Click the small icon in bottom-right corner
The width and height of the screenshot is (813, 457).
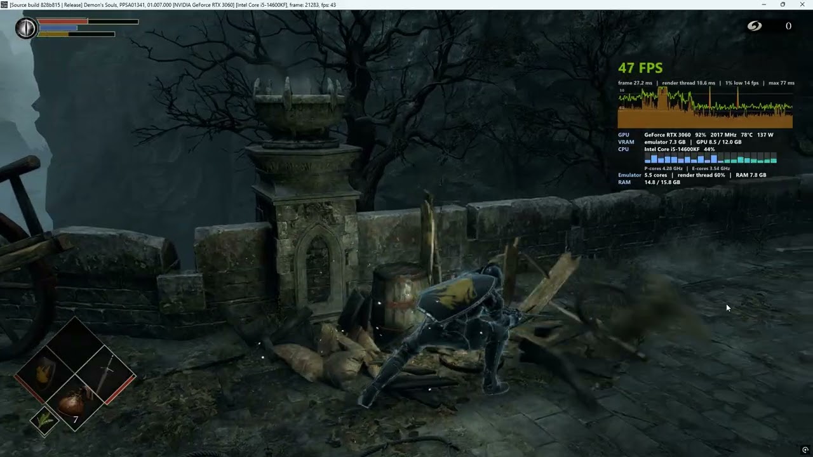pyautogui.click(x=805, y=450)
